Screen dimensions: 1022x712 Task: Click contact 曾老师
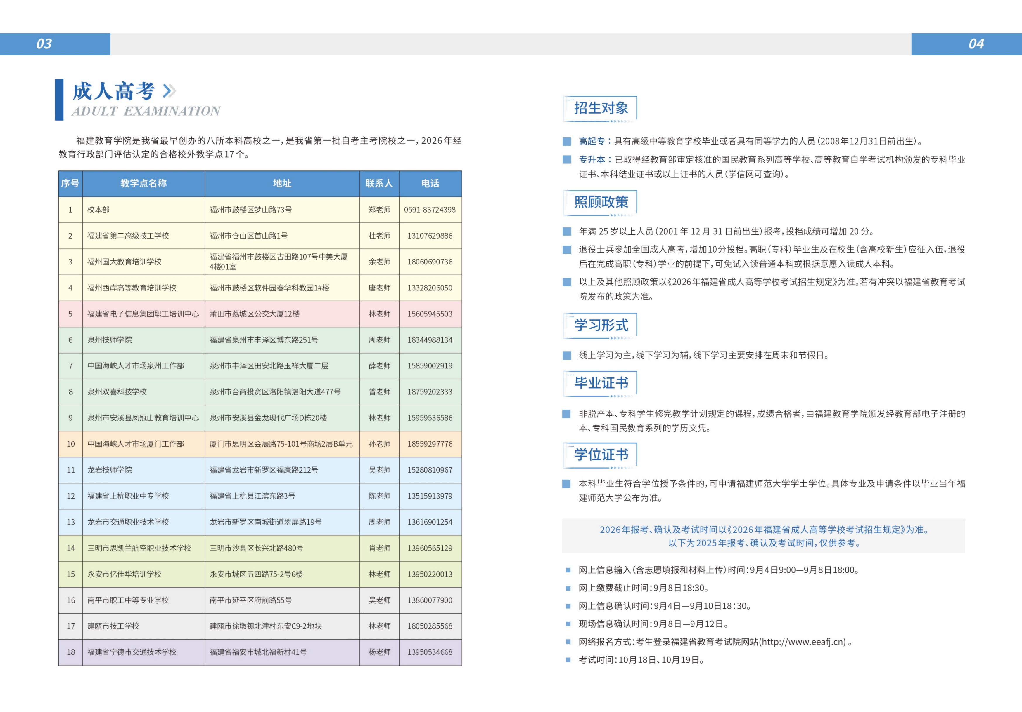[379, 392]
